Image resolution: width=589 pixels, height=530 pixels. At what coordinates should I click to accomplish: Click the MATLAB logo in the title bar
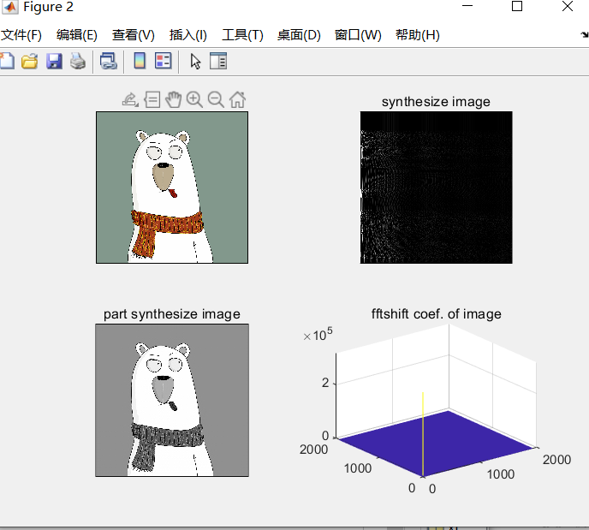(x=9, y=7)
